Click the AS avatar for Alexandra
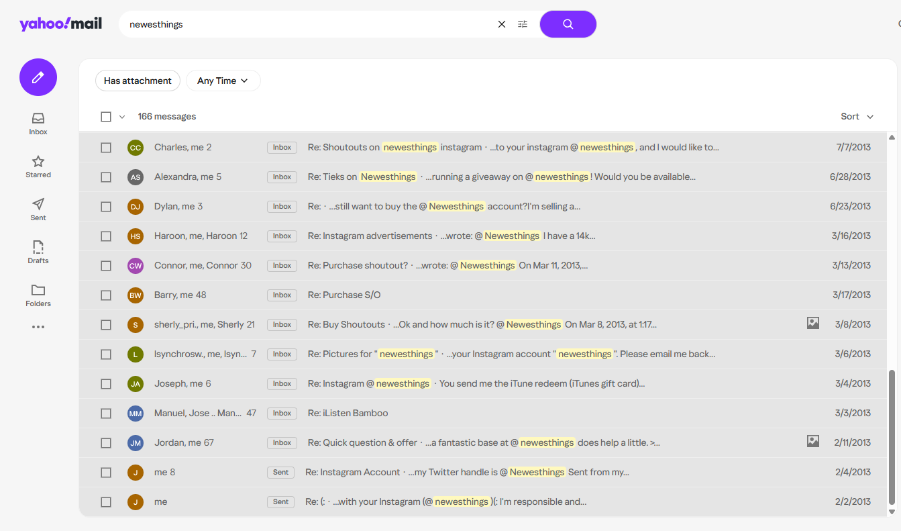 pyautogui.click(x=136, y=177)
